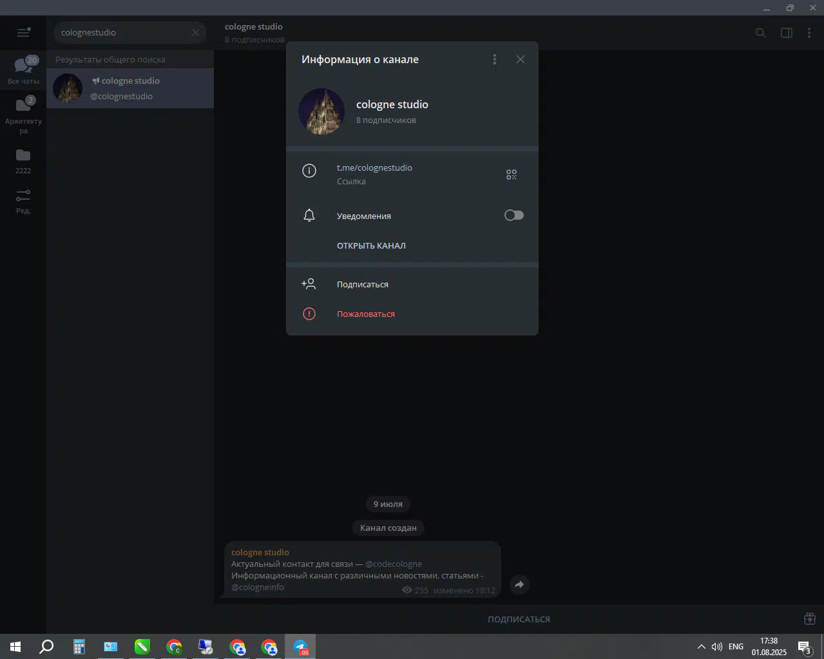
Task: Click the cologne studio title in chat header
Action: coord(254,26)
